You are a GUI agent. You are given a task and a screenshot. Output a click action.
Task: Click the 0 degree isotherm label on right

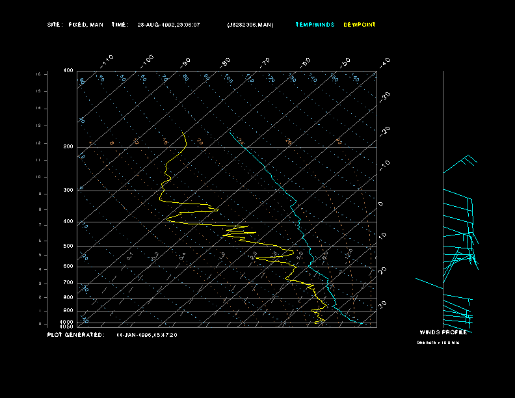pyautogui.click(x=381, y=204)
